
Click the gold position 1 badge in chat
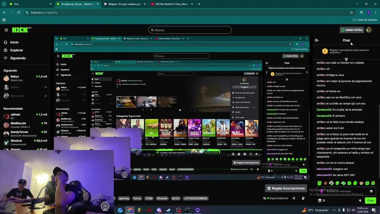point(325,51)
